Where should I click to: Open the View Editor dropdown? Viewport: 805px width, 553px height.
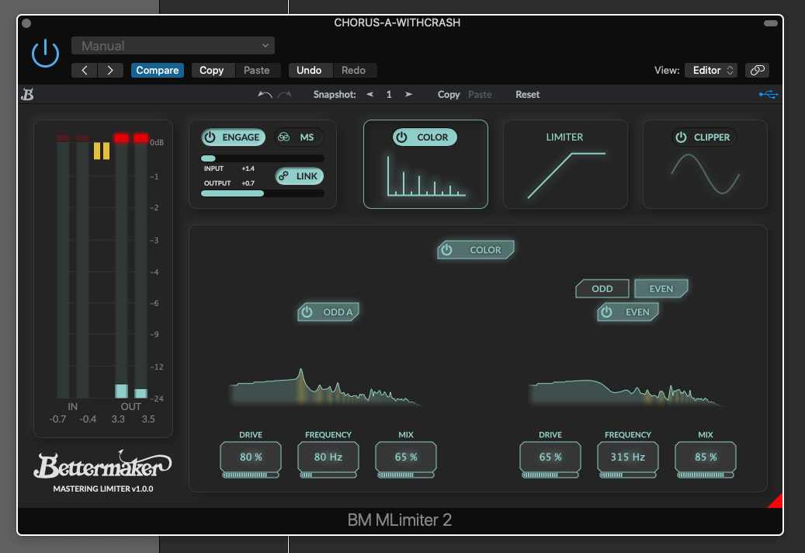(x=711, y=71)
